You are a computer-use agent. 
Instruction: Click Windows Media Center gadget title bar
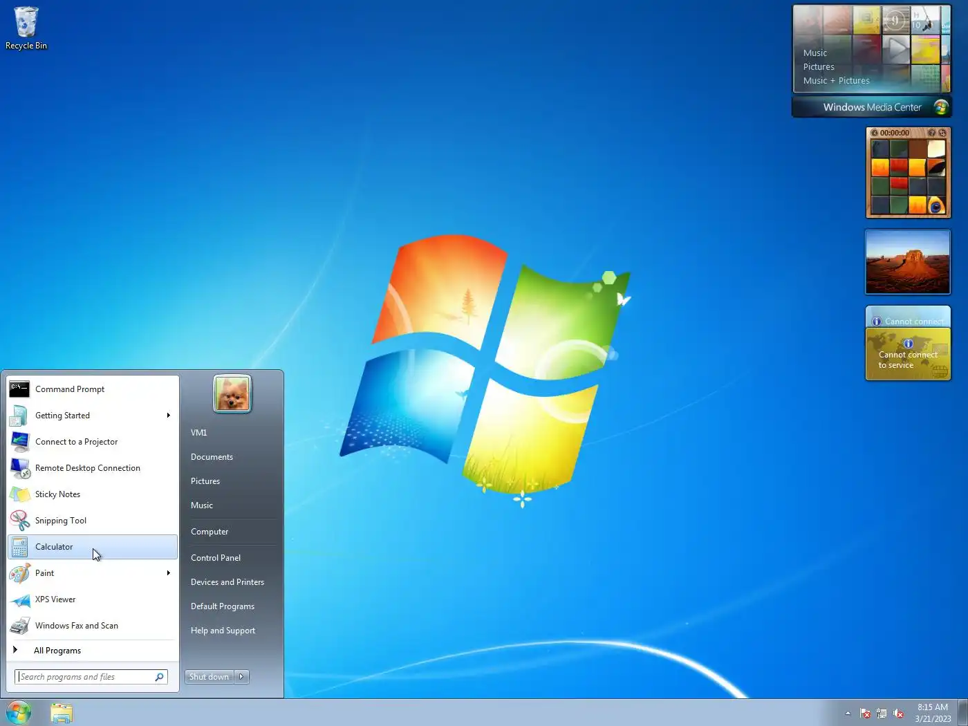(872, 107)
